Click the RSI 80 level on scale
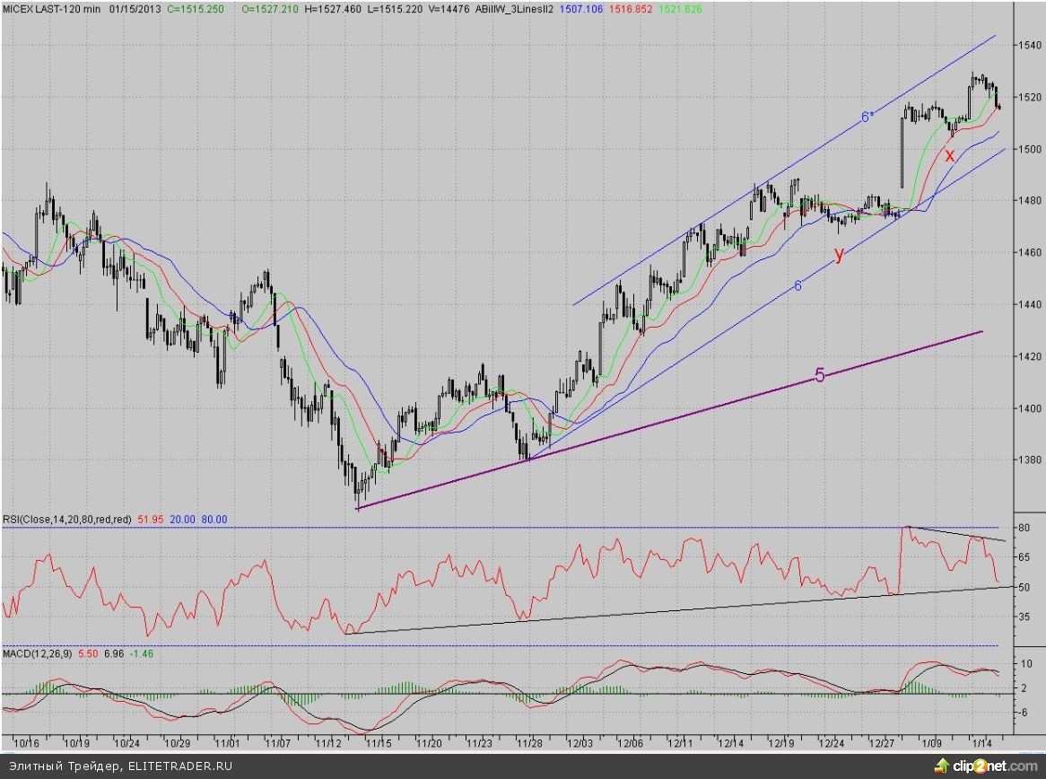 1022,528
